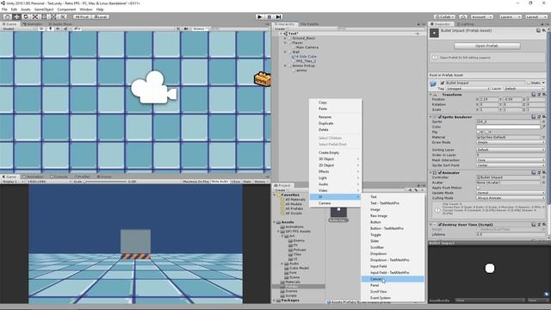
Task: Click the Sprite Renderer Color swatch
Action: pos(508,127)
